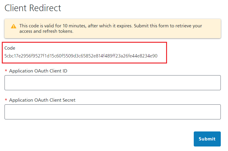Click the authorization code value 5cbc17e…
The width and height of the screenshot is (228, 151).
(x=81, y=56)
